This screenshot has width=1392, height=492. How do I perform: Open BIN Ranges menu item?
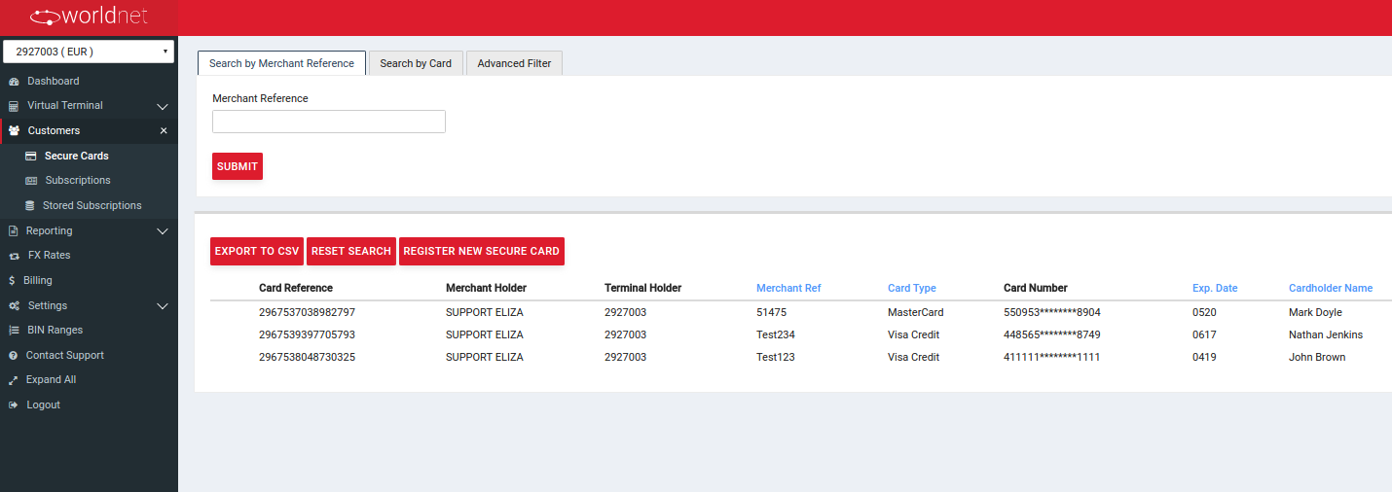tap(55, 330)
